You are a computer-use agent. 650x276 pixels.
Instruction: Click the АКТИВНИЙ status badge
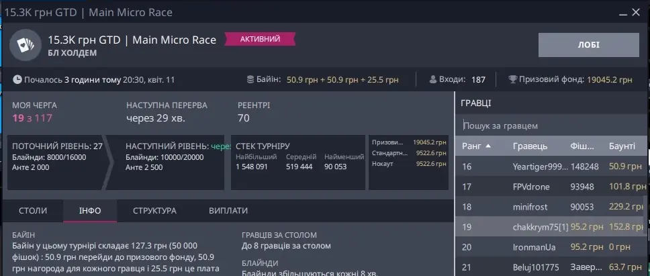coord(260,40)
